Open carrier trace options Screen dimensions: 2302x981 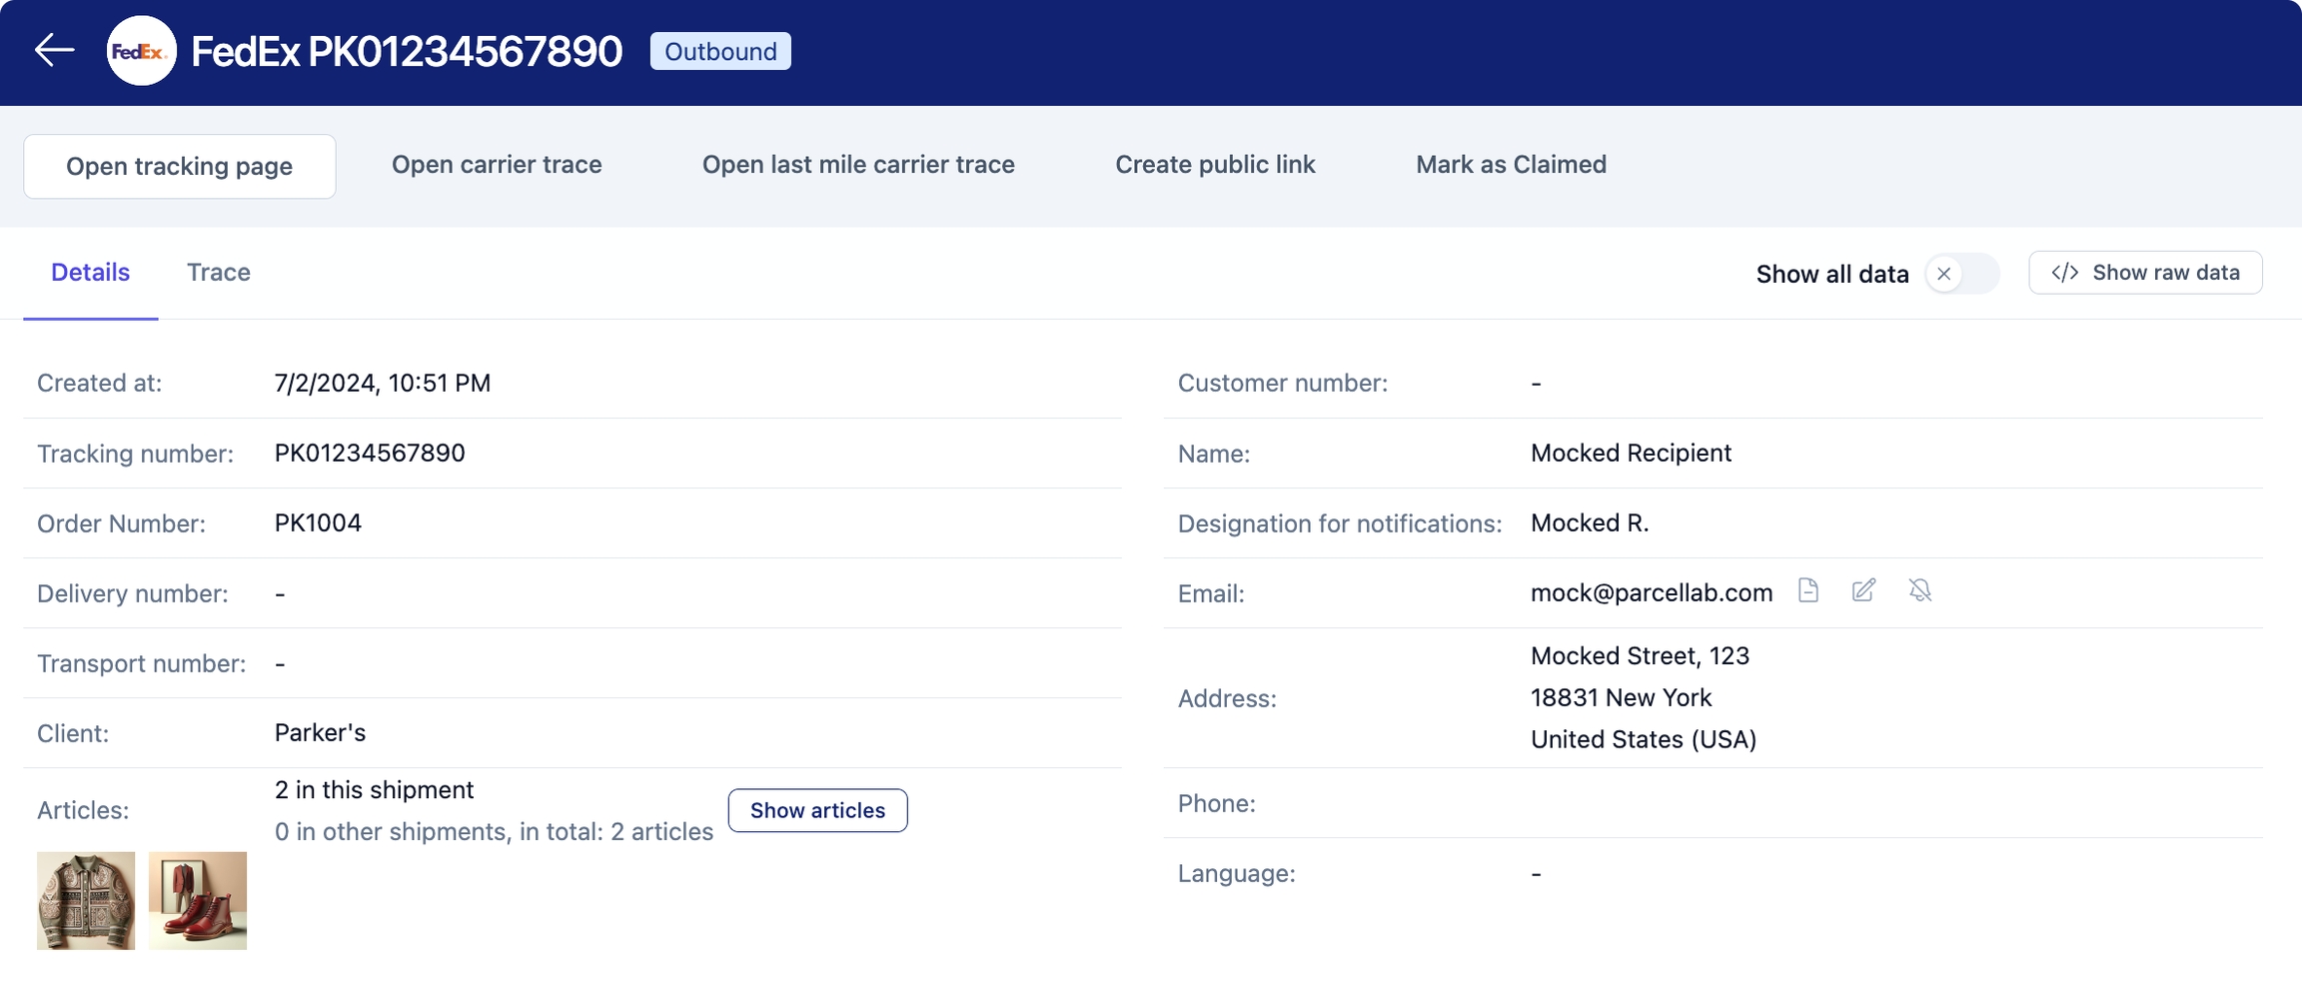[x=497, y=164]
